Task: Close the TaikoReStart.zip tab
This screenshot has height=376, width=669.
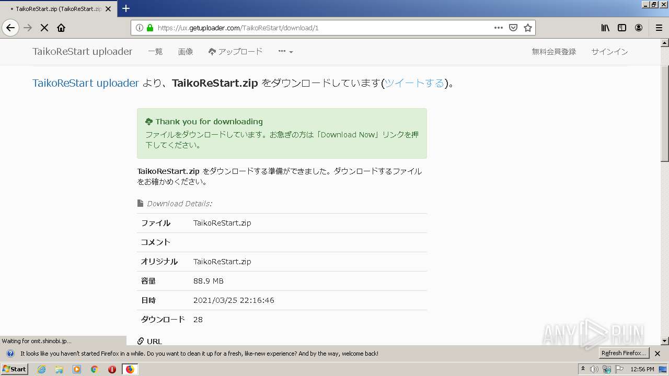Action: 107,9
